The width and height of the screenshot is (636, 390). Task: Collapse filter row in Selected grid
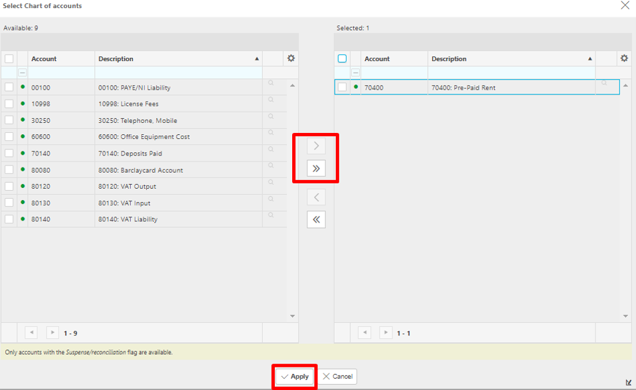click(356, 72)
